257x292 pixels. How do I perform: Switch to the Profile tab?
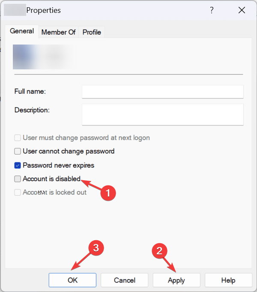pyautogui.click(x=92, y=32)
